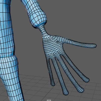Select the ring finger tip
Screen dimensions: 101x101
coord(66,93)
